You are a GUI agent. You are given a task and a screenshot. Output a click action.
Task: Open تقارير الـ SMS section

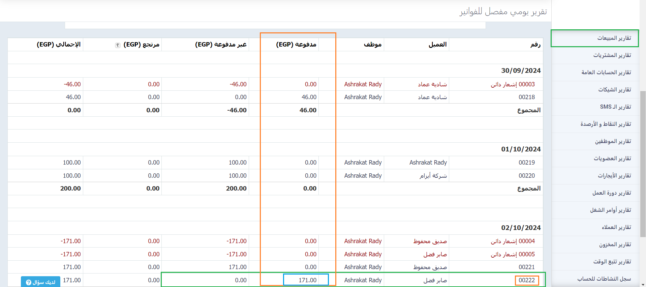[615, 107]
